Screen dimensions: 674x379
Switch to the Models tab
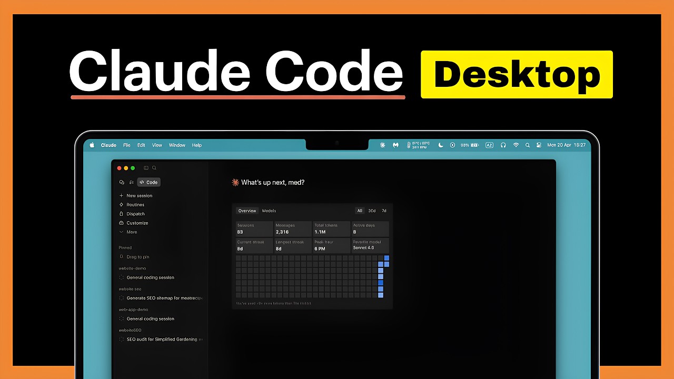pos(269,211)
